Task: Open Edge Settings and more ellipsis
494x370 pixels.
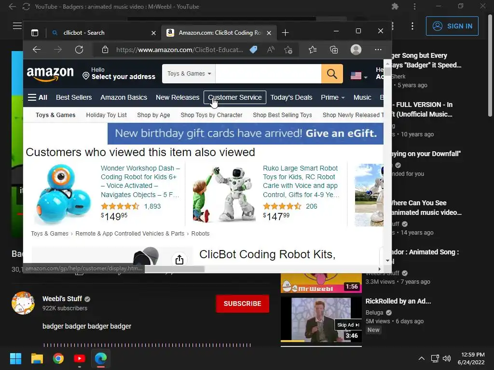Action: 378,50
